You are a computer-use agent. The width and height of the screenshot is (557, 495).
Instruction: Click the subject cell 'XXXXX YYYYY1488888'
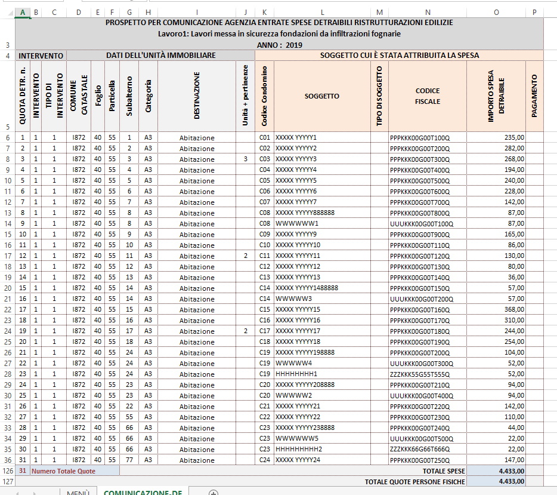coord(322,288)
